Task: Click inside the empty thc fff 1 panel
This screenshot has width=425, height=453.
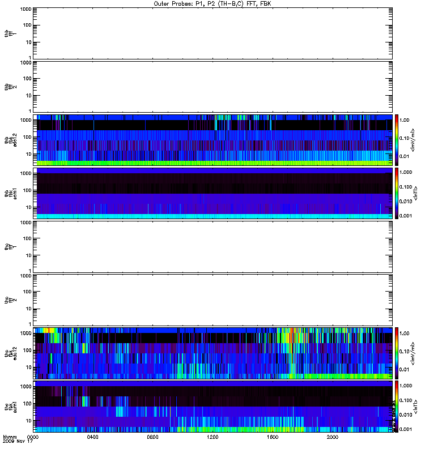Action: coord(212,247)
